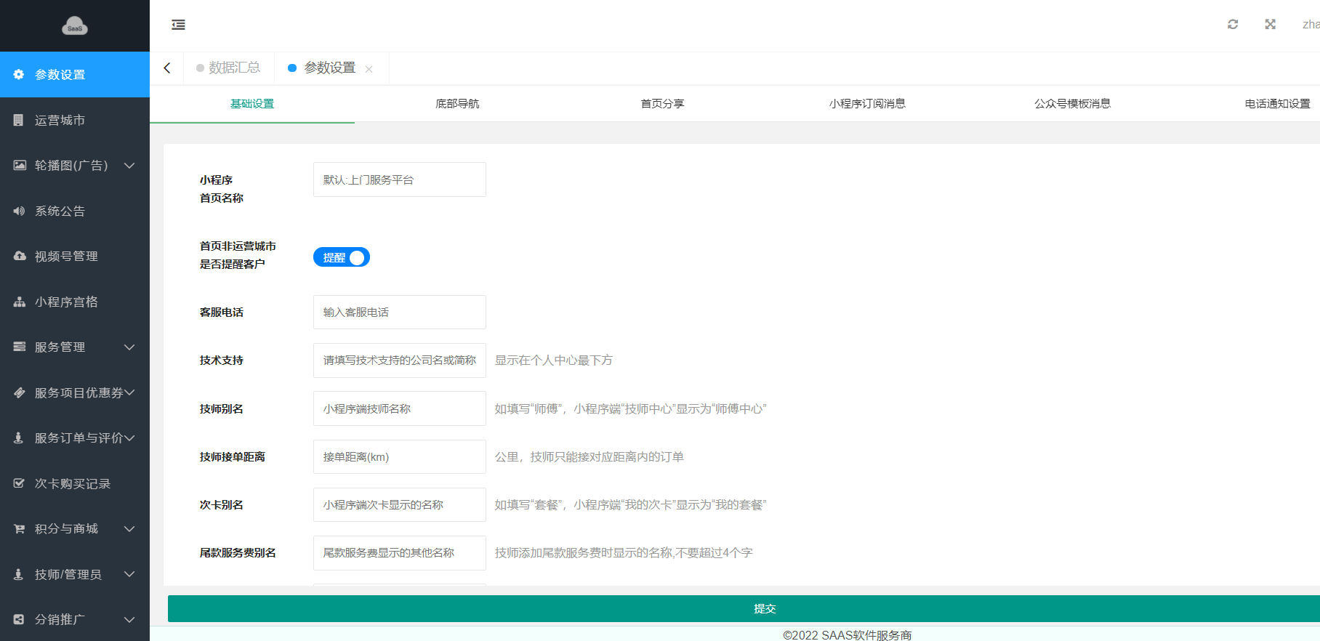Image resolution: width=1320 pixels, height=641 pixels.
Task: Click the ticket icon beside 服务项目优惠券
Action: (x=20, y=392)
